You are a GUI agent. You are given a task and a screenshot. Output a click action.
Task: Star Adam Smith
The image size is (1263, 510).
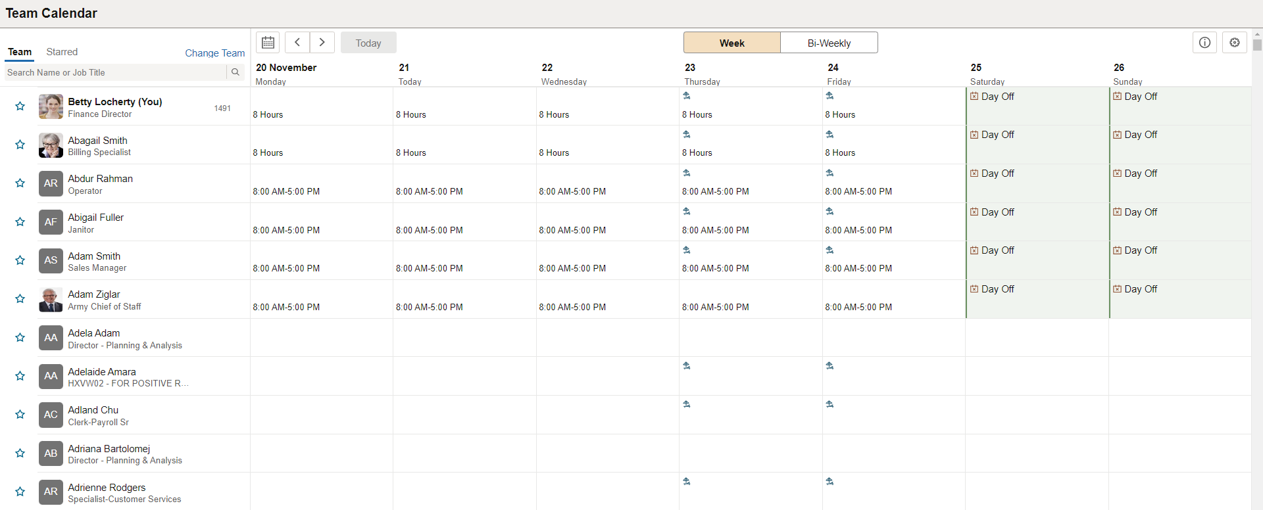20,260
